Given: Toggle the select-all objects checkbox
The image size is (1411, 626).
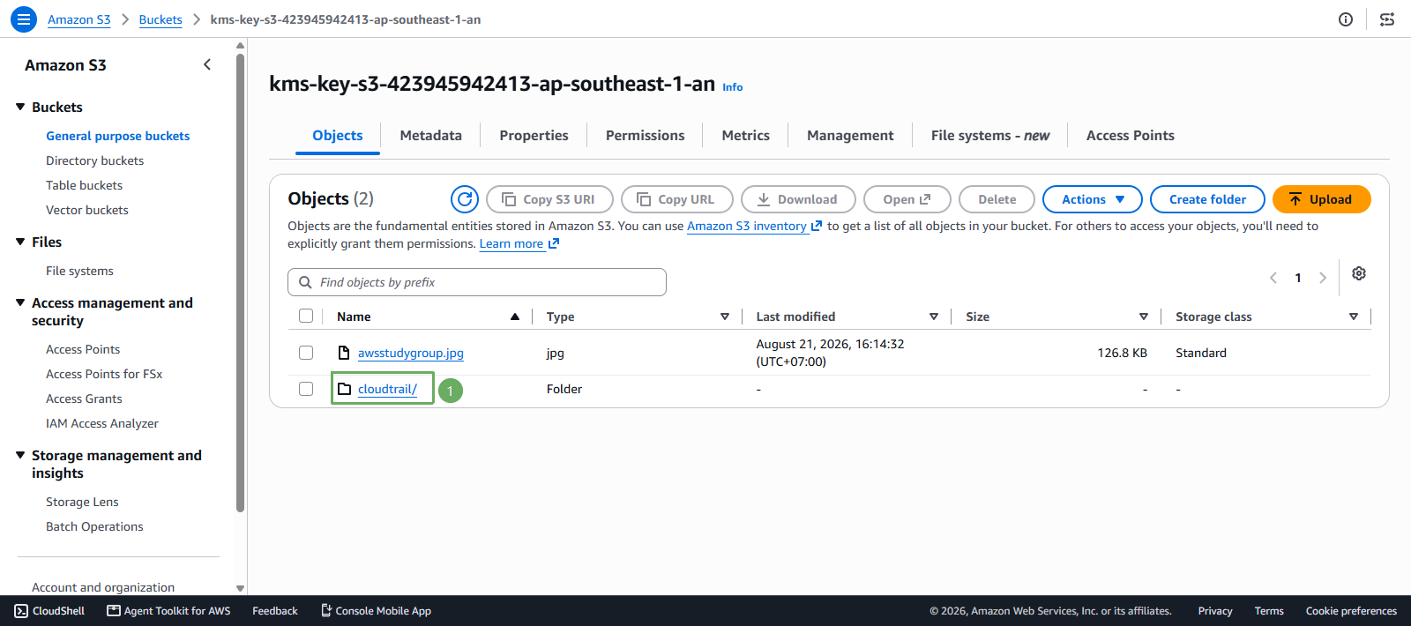Looking at the screenshot, I should pyautogui.click(x=306, y=316).
